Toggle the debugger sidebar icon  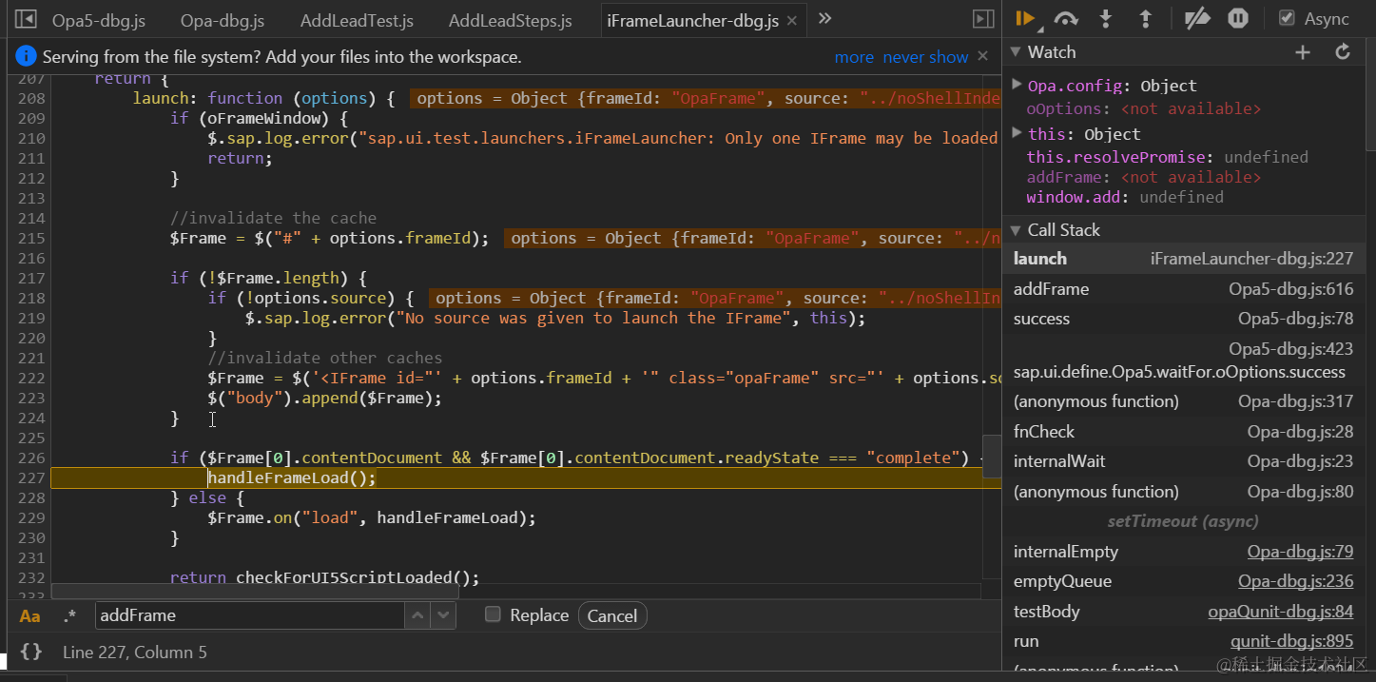[983, 19]
